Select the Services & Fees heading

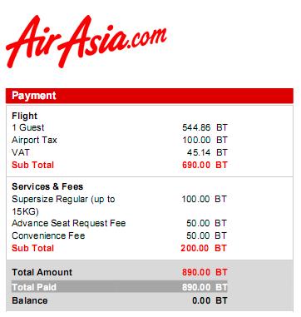click(x=47, y=186)
